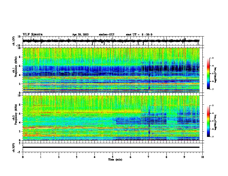Click inside the ch.2 spectrogram panel
The width and height of the screenshot is (228, 176).
coord(111,118)
